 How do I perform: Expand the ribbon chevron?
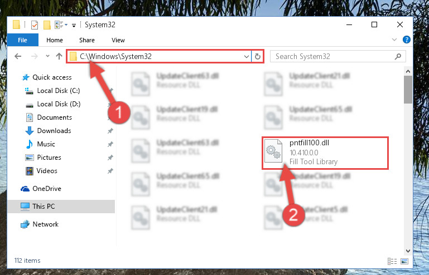[394, 40]
